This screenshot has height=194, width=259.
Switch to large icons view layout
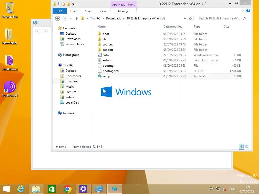247,147
